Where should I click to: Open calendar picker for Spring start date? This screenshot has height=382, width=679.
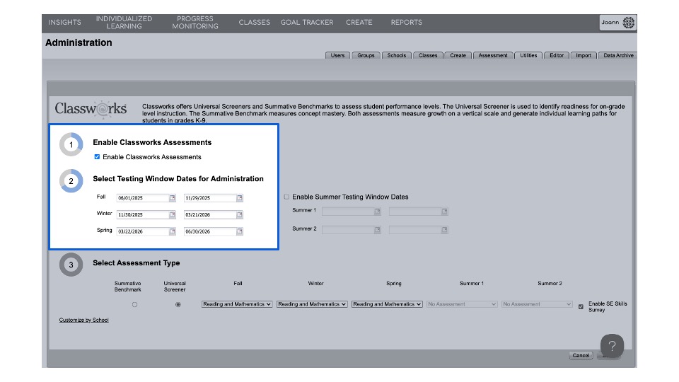(173, 231)
